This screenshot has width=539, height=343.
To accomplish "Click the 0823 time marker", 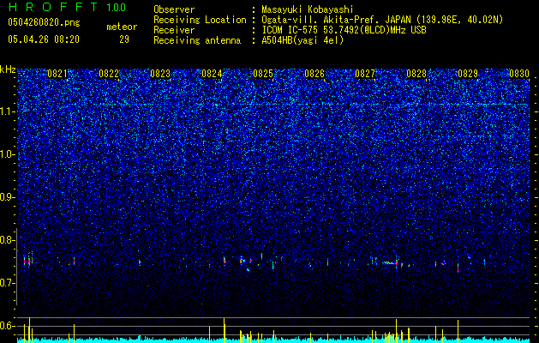I will [x=160, y=74].
